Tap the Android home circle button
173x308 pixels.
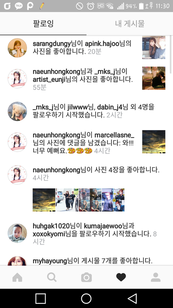coord(86,299)
